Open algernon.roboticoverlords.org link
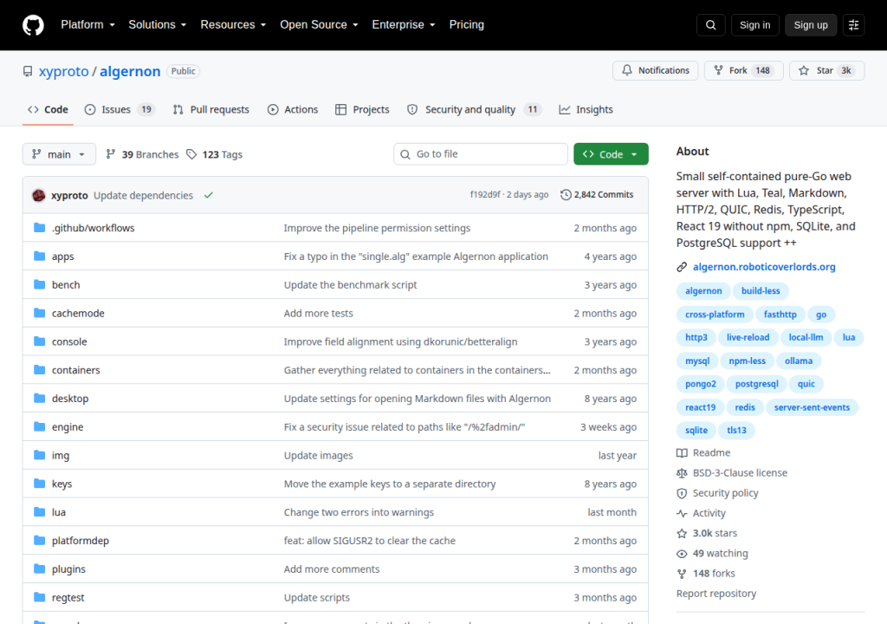The height and width of the screenshot is (624, 887). pyautogui.click(x=764, y=267)
